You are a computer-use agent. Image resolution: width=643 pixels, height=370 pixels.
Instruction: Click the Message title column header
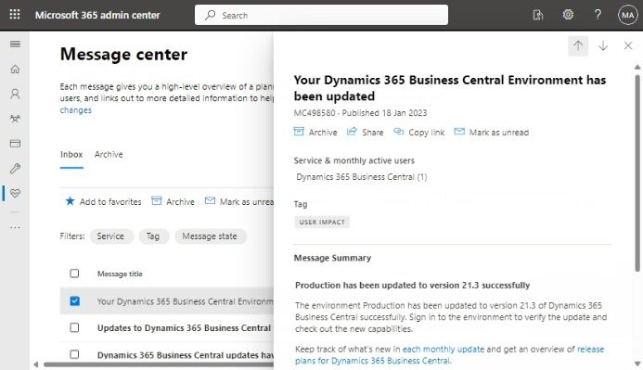[120, 274]
